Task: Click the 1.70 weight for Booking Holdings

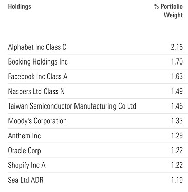Action: (x=177, y=62)
